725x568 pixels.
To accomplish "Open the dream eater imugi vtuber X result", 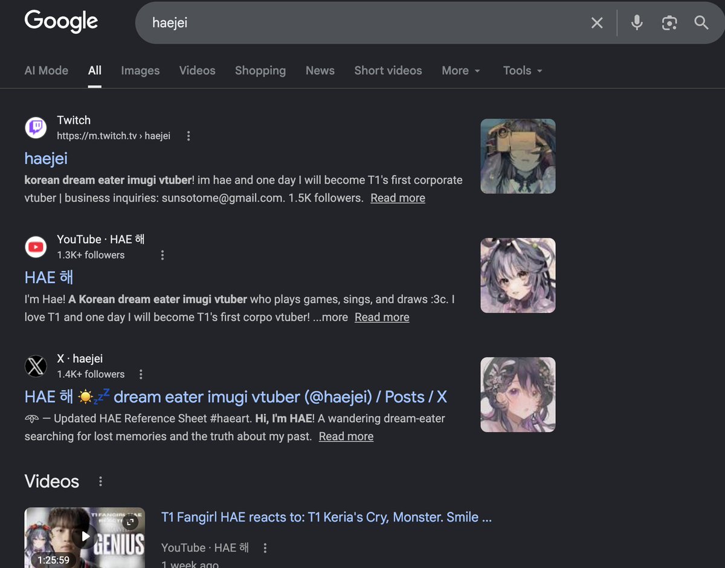I will click(236, 397).
